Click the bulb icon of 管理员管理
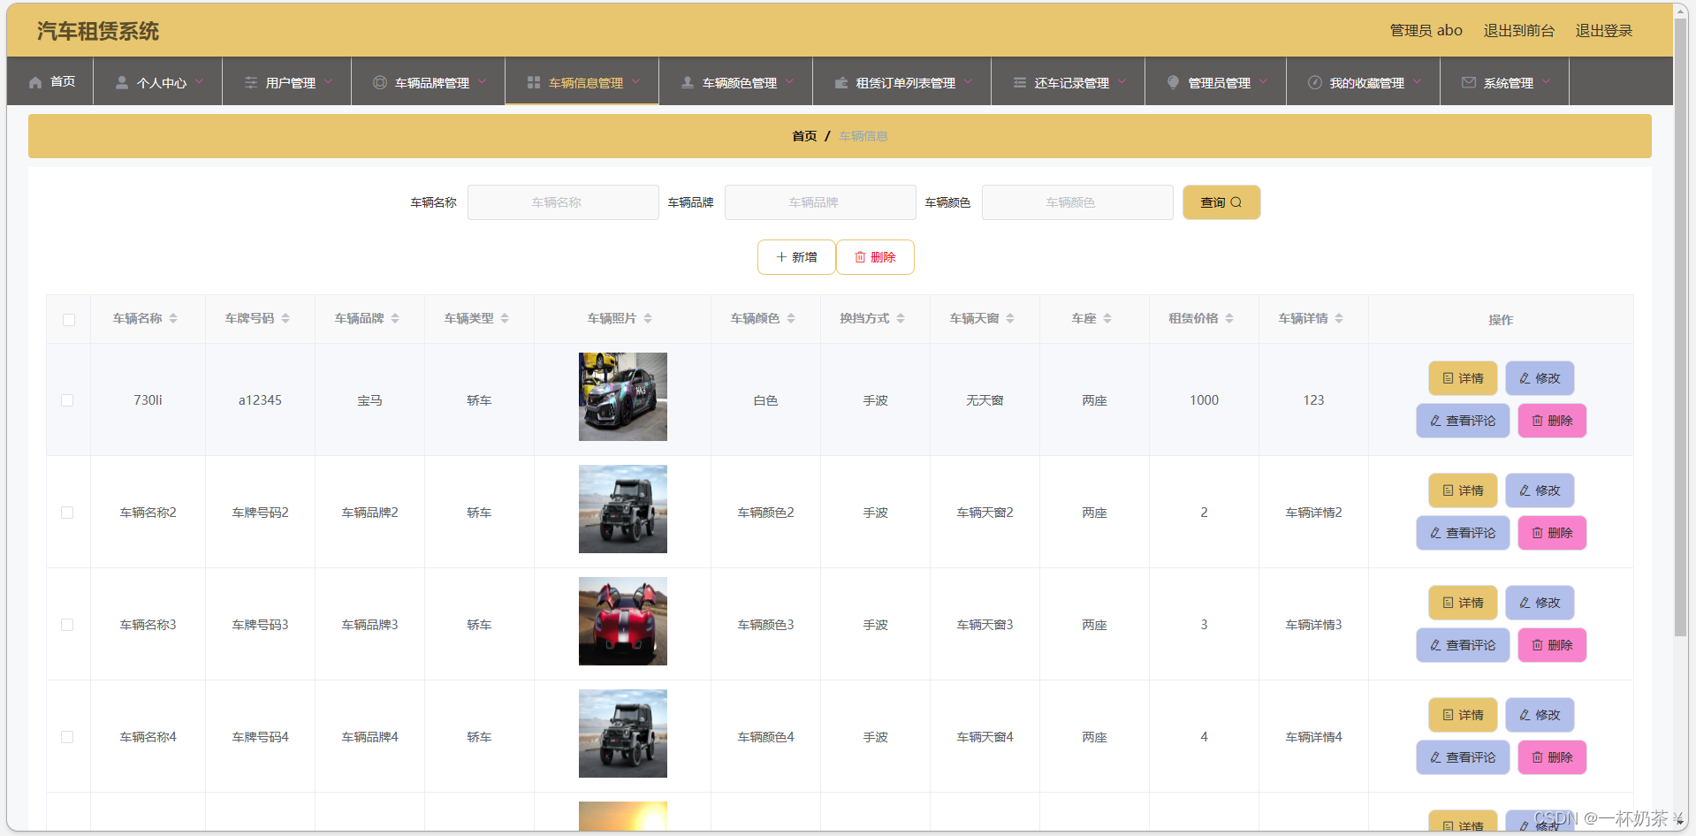 [1174, 82]
